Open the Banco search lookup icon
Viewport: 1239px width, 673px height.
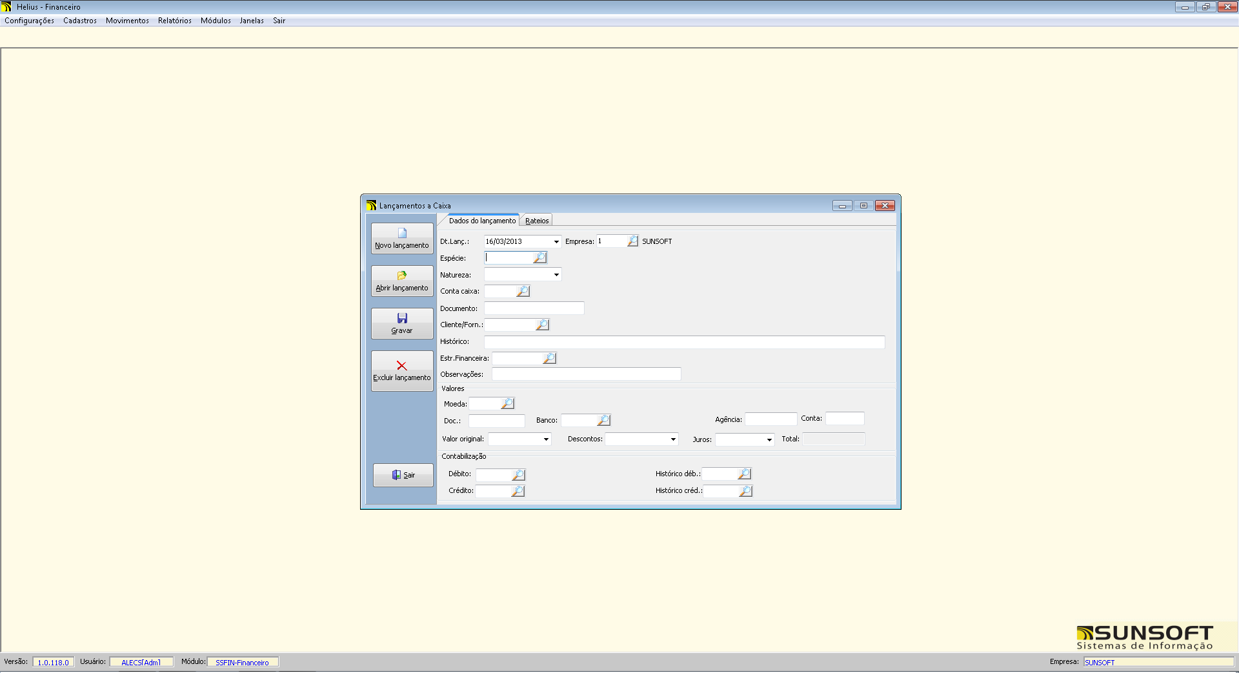(603, 421)
